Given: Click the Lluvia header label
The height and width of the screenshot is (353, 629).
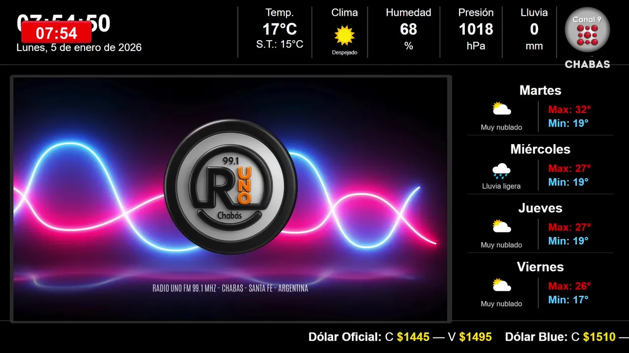Looking at the screenshot, I should click(534, 13).
